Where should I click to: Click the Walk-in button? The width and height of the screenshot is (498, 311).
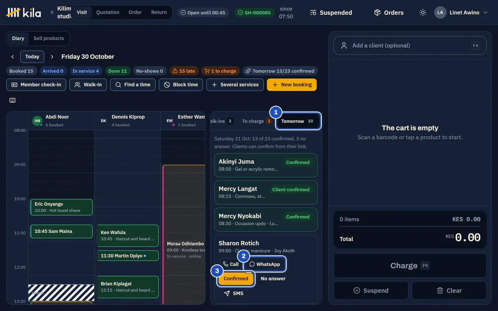(88, 85)
